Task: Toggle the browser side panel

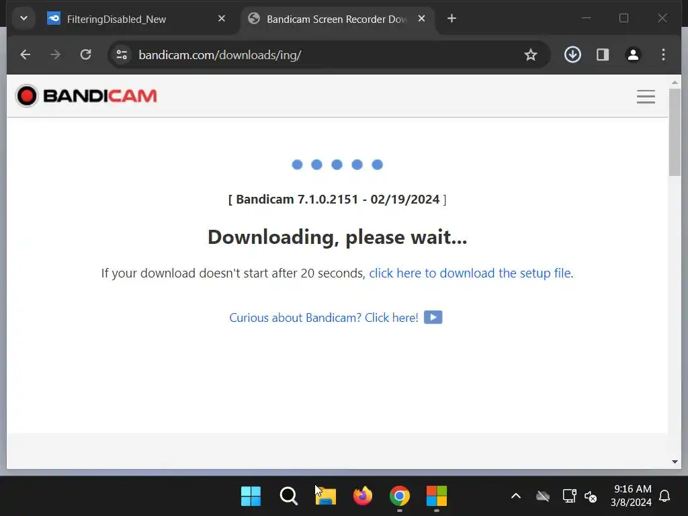Action: tap(603, 54)
